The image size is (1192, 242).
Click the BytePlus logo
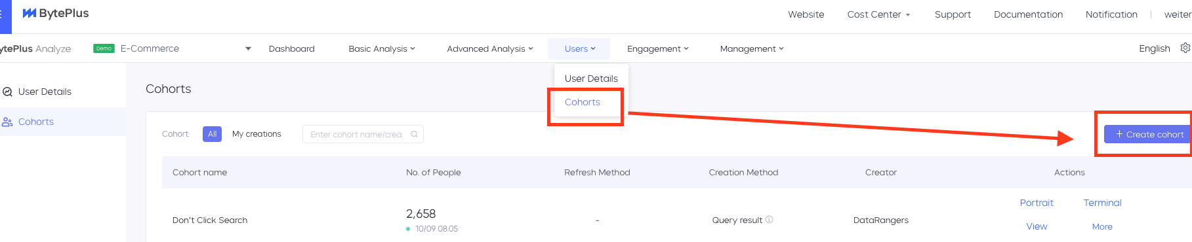pos(56,14)
